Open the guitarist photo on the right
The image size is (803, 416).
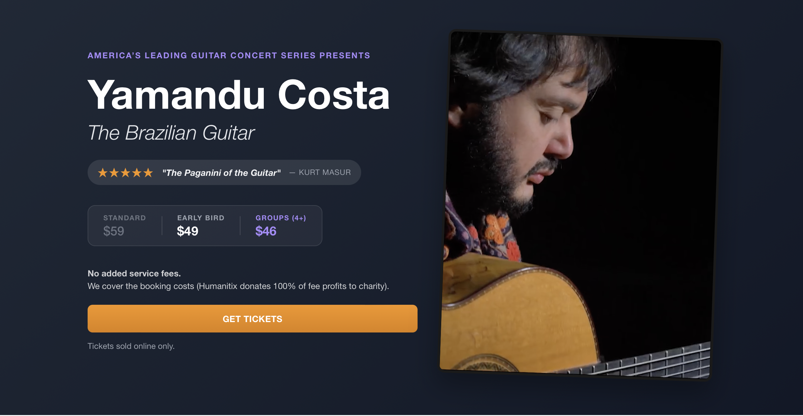[x=579, y=205]
